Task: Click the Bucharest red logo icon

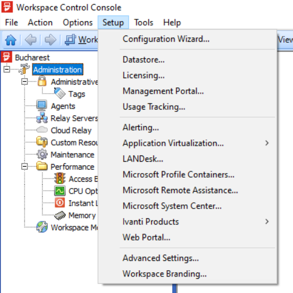Action: click(6, 57)
